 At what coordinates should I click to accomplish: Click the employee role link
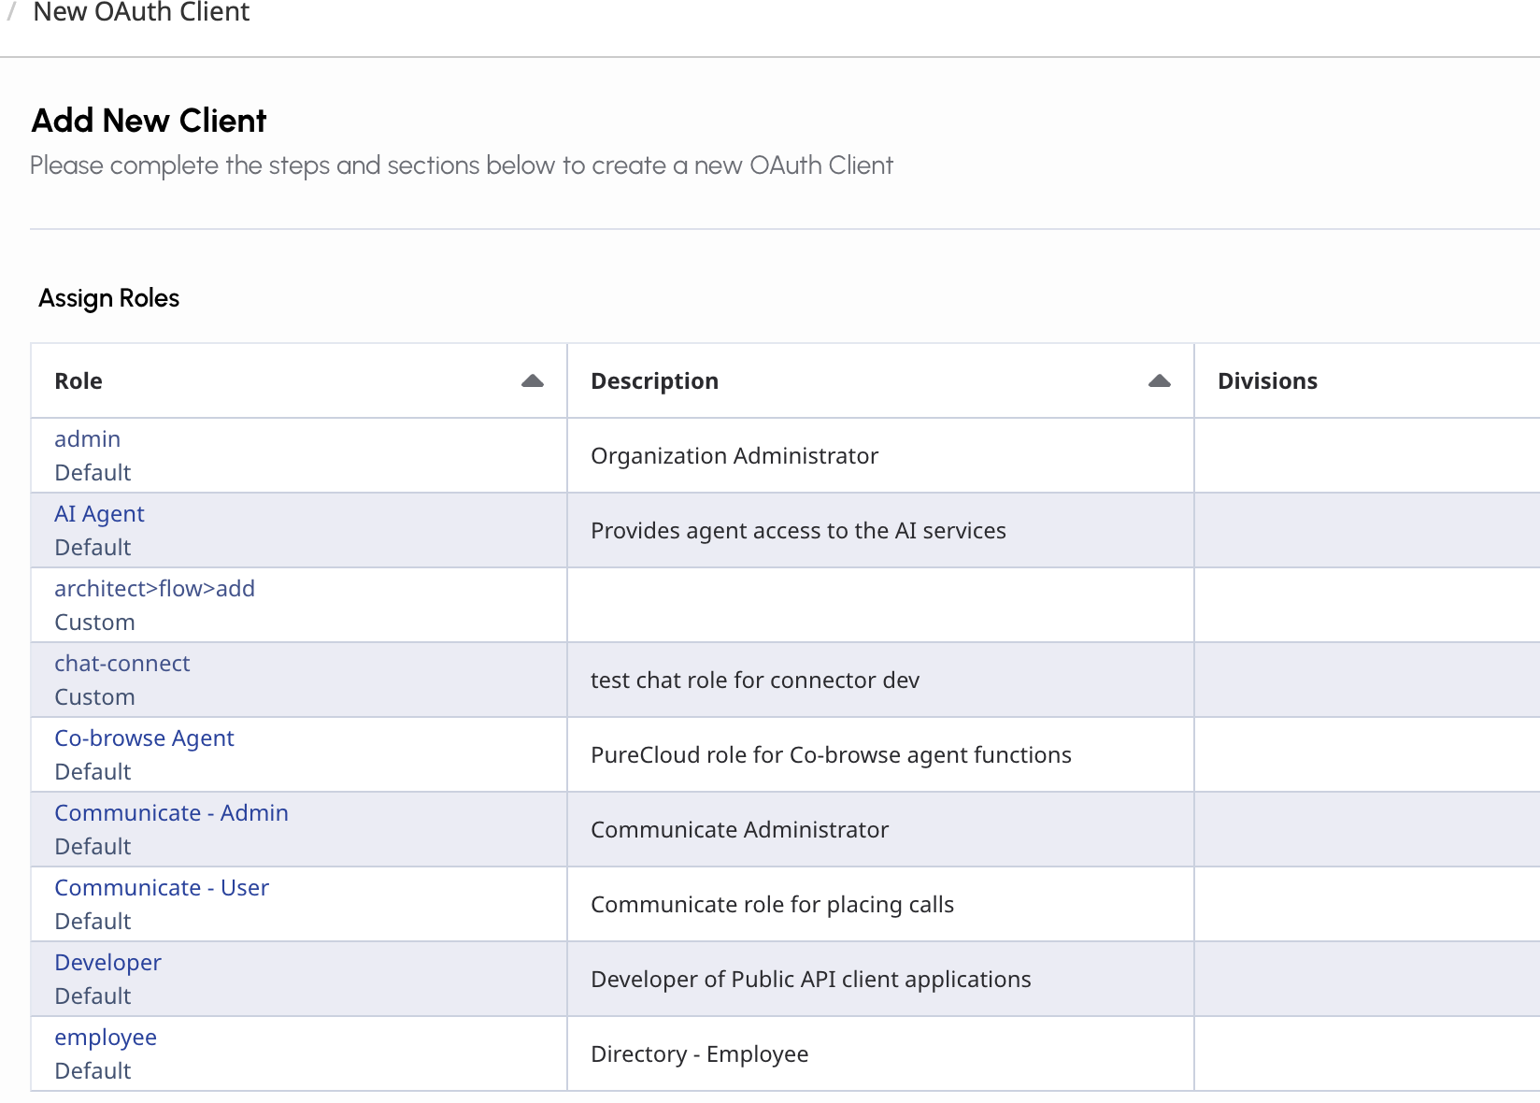pyautogui.click(x=106, y=1038)
